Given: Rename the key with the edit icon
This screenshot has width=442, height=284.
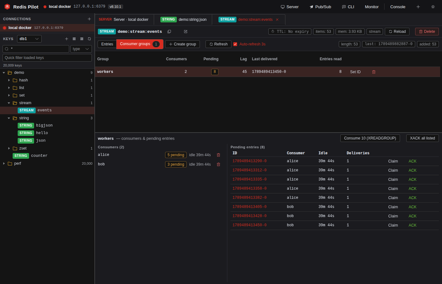Looking at the screenshot, I should pos(186,32).
